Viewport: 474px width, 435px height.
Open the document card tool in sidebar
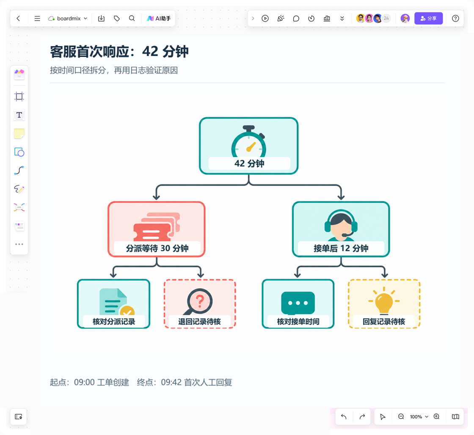[x=19, y=226]
